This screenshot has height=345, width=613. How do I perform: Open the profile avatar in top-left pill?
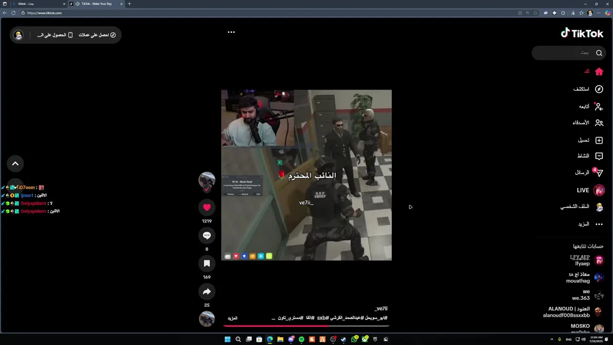(x=18, y=35)
